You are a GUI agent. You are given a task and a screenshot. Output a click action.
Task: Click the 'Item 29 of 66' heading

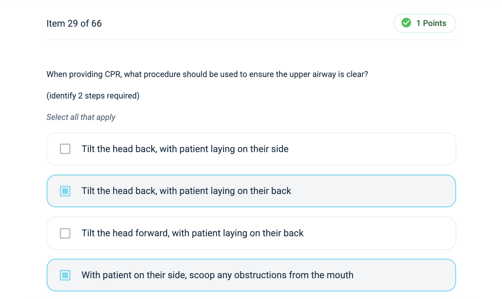coord(74,23)
